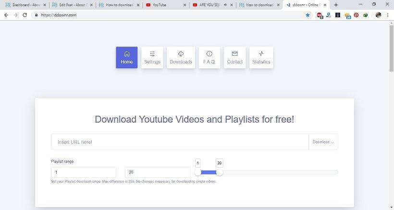Switch to first How to download tab
The image size is (394, 210).
tap(119, 5)
